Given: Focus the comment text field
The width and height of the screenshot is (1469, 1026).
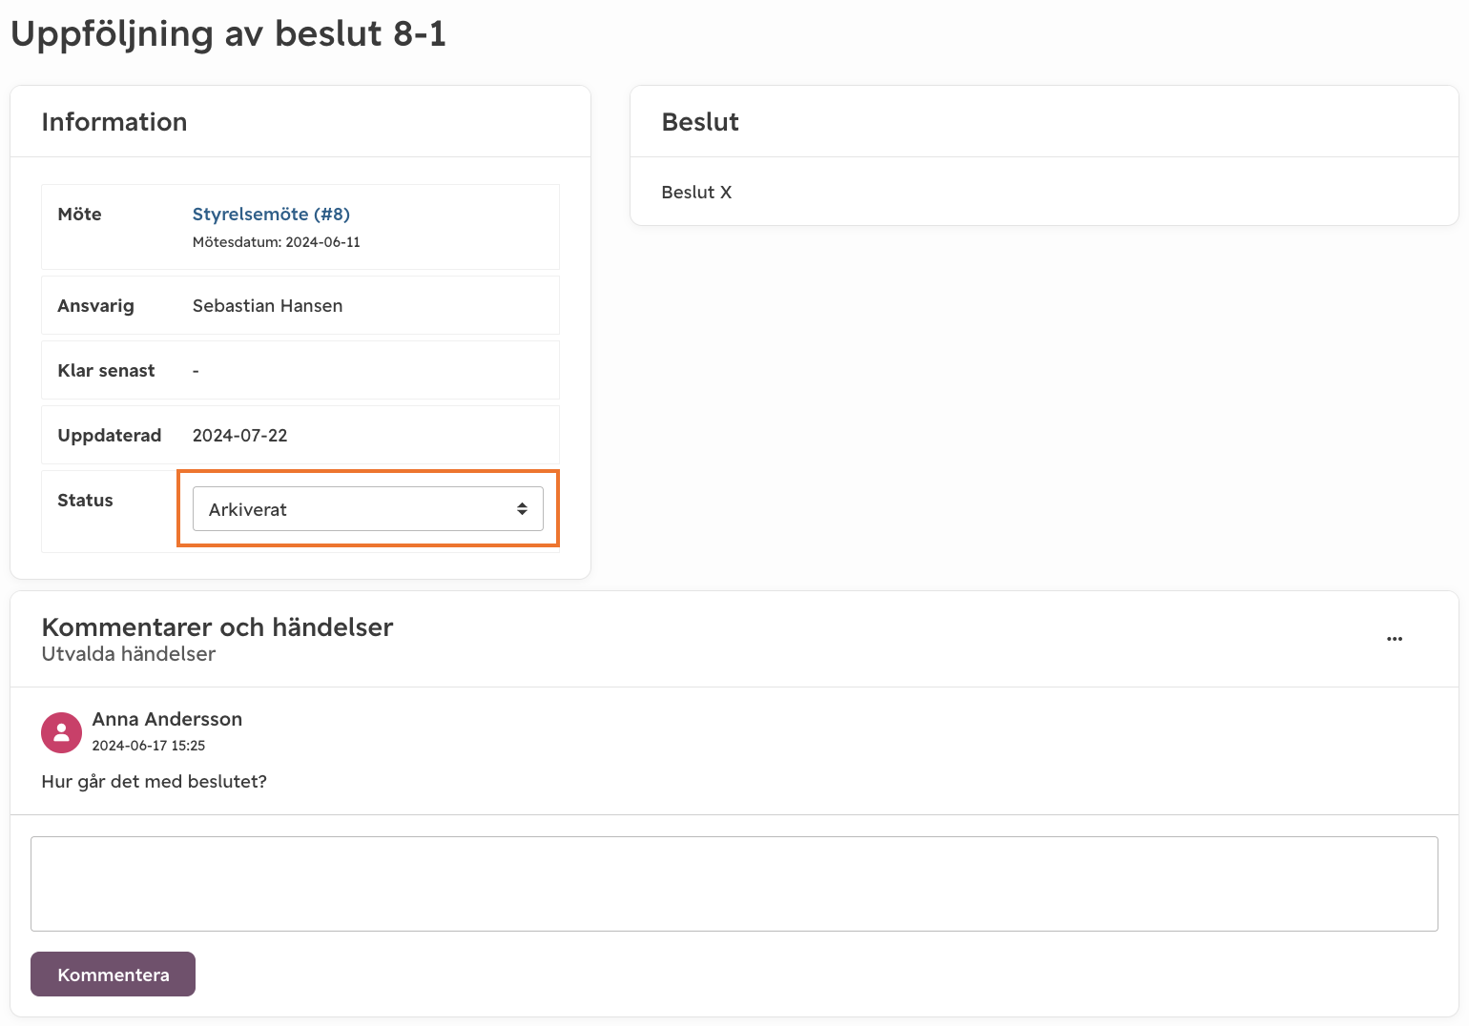Looking at the screenshot, I should click(734, 884).
